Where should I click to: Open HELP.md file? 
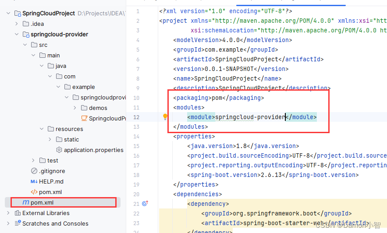51,181
